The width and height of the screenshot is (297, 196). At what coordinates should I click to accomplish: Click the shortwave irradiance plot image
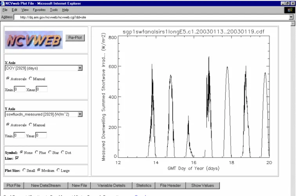185,101
